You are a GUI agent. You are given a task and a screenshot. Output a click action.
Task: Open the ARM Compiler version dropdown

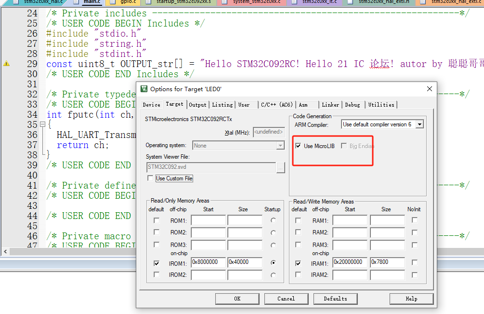pyautogui.click(x=419, y=124)
